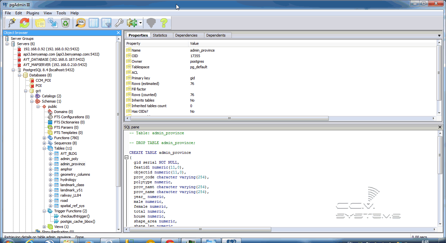Collapse the Trigger Functions (2) node
The image size is (446, 243).
coord(44,211)
